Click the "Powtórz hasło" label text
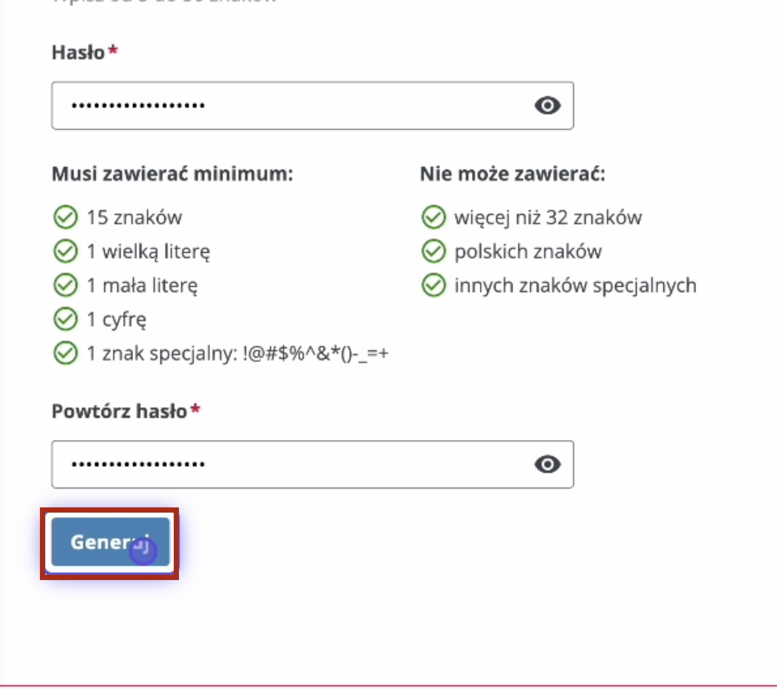The image size is (777, 689). 119,411
